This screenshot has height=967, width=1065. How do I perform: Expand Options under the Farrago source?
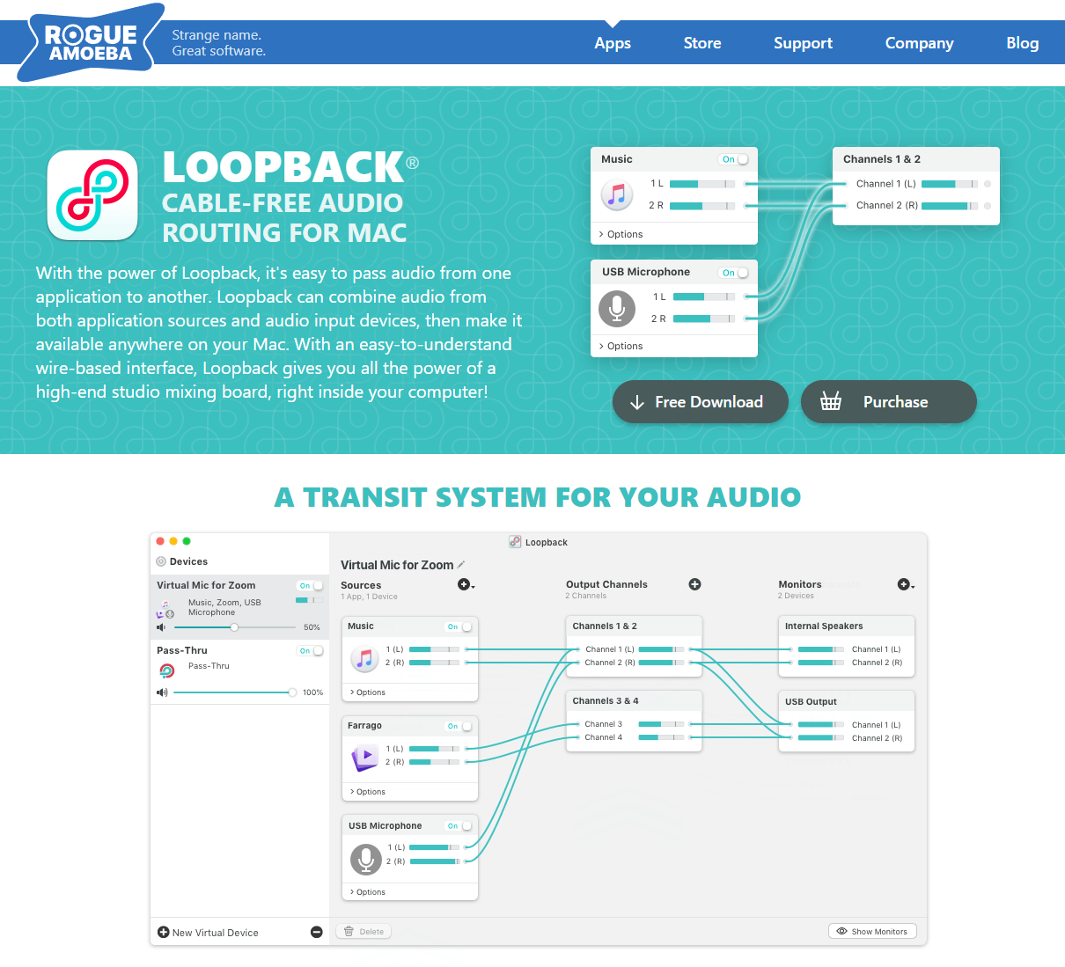coord(368,792)
